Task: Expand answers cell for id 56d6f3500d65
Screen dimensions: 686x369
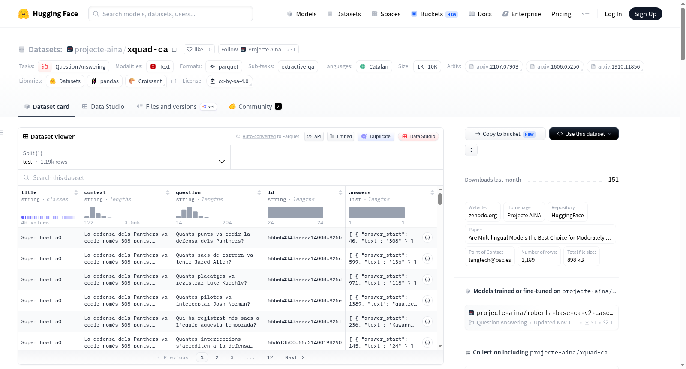Action: 427,342
